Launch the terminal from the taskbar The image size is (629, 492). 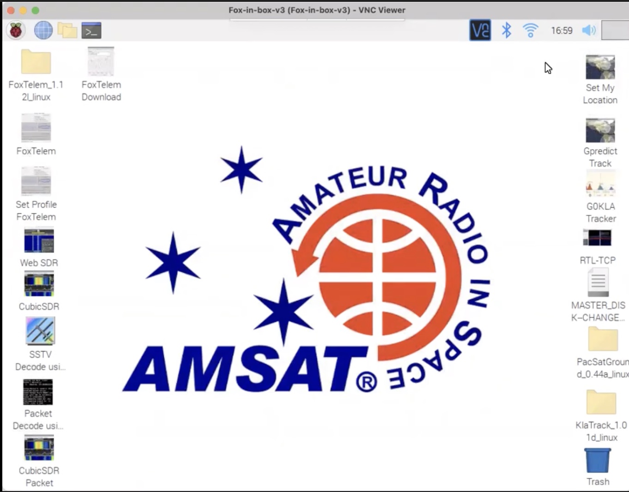(x=91, y=30)
